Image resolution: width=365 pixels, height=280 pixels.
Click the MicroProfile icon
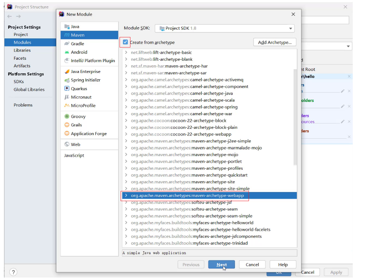[x=67, y=105]
